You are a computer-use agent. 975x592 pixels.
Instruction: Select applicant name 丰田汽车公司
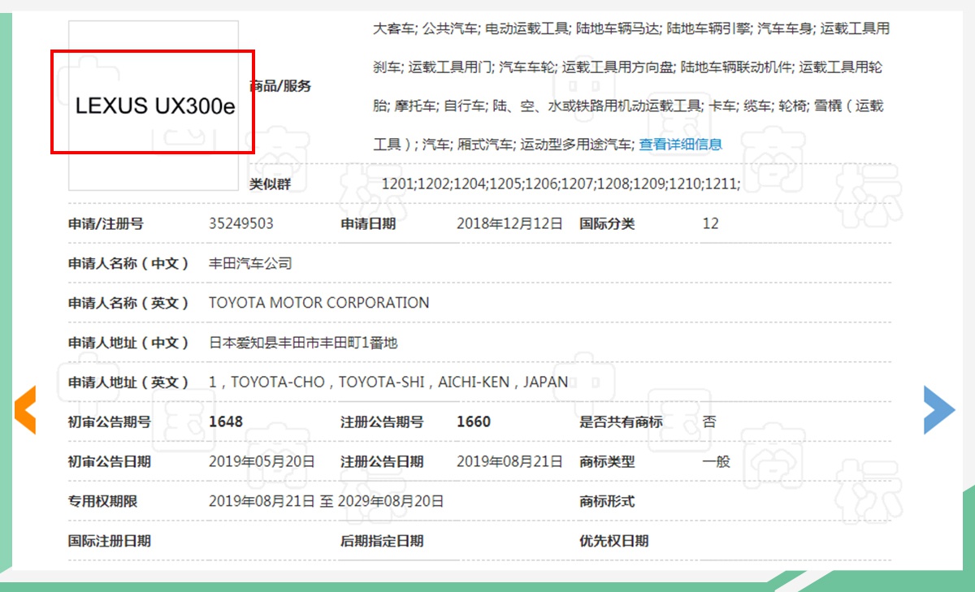(250, 263)
